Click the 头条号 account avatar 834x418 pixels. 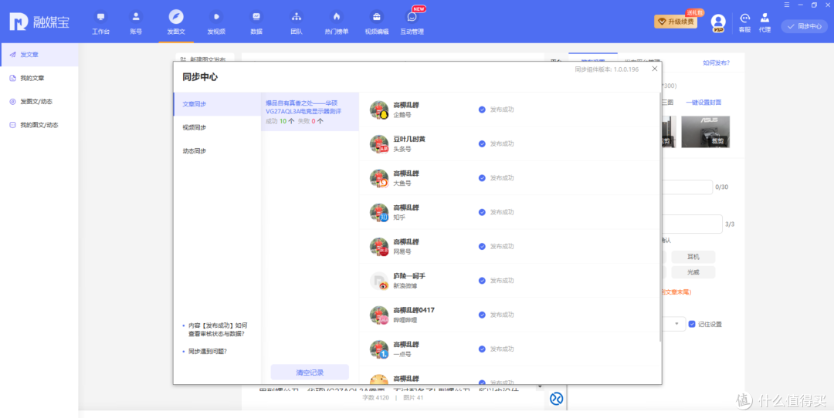pos(379,144)
